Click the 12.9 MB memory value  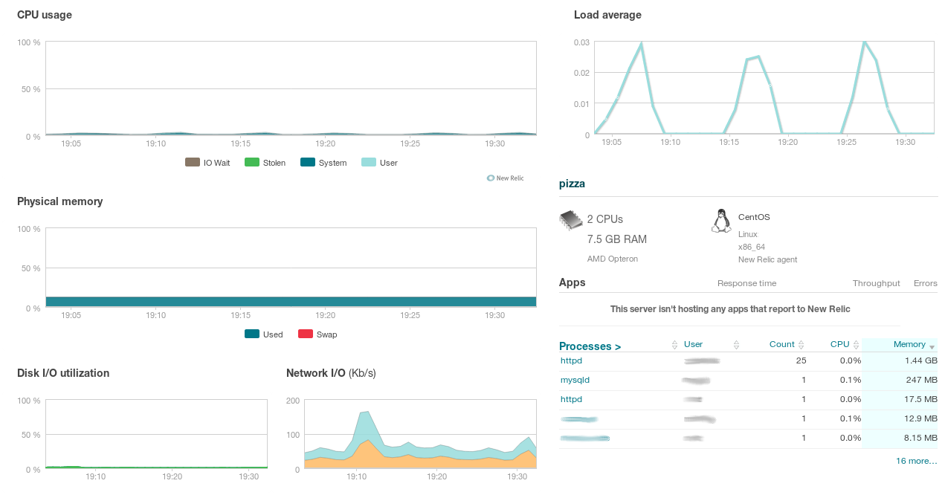[x=920, y=418]
